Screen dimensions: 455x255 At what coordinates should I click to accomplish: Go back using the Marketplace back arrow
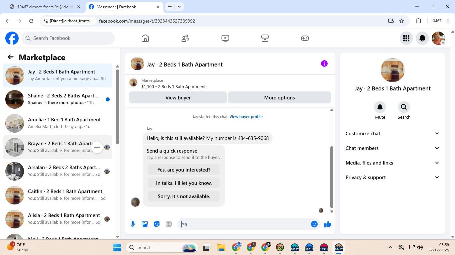pos(11,57)
